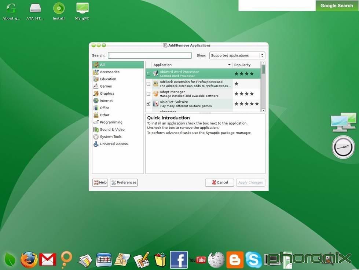Open Wikipedia from the dock
This screenshot has width=359, height=270.
tap(216, 260)
